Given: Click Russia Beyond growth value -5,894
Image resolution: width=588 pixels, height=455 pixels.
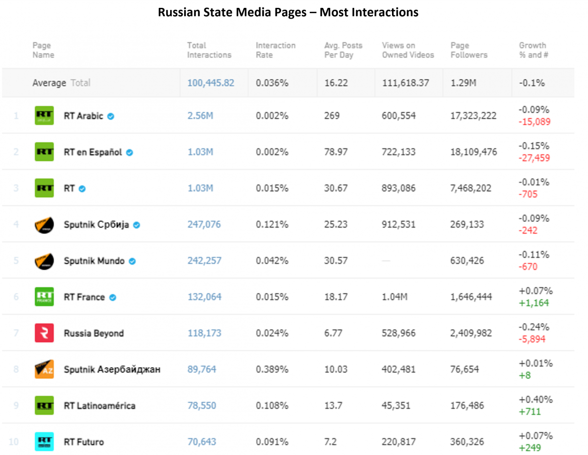Looking at the screenshot, I should click(x=532, y=339).
